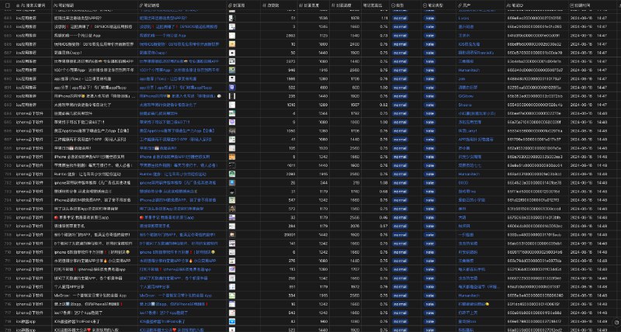Select aspect ratio cell 1.11 in Lucas row

tap(375, 18)
